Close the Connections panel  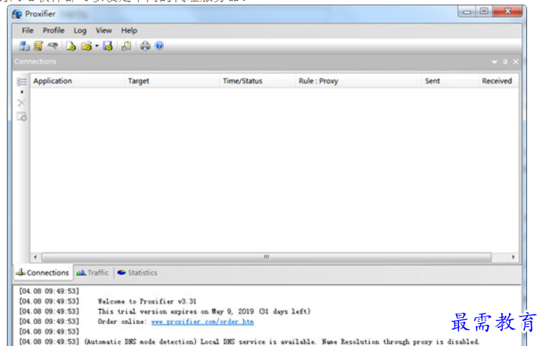(516, 62)
